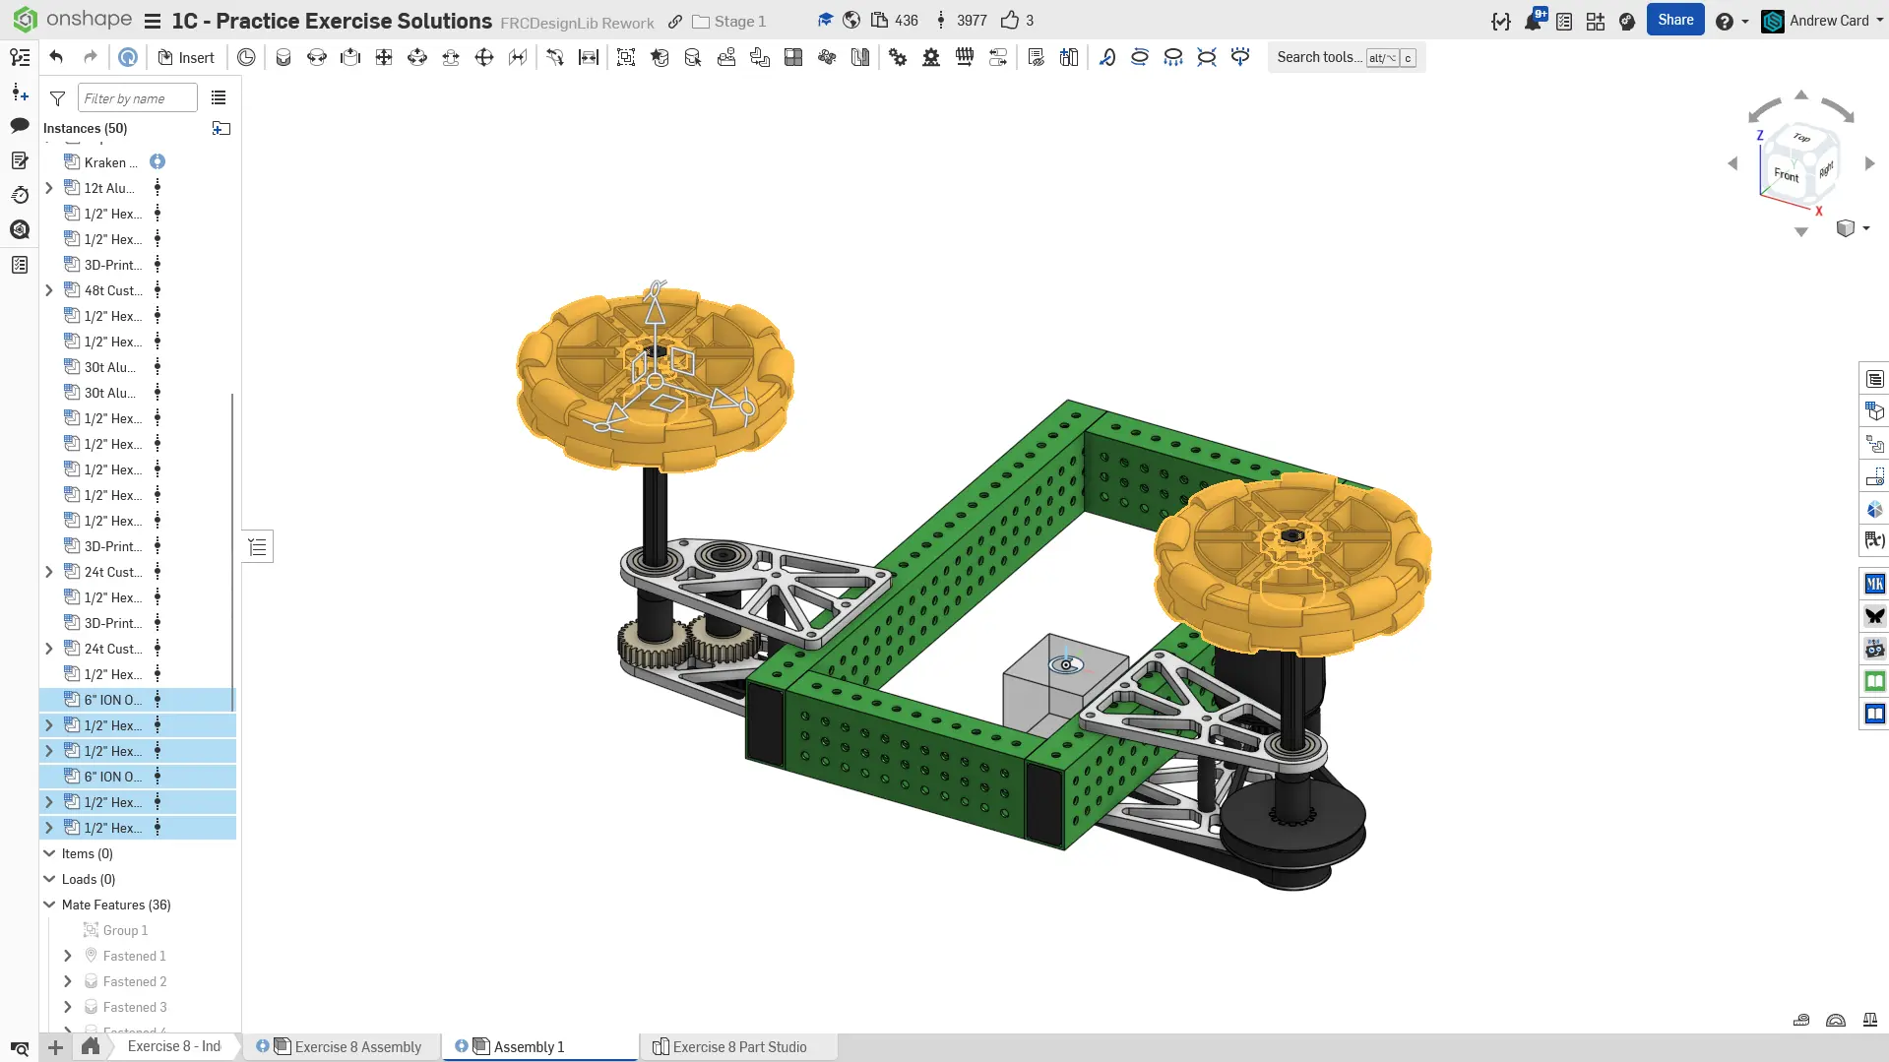Viewport: 1889px width, 1062px height.
Task: Open the Andrew Card account dropdown
Action: (x=1827, y=21)
